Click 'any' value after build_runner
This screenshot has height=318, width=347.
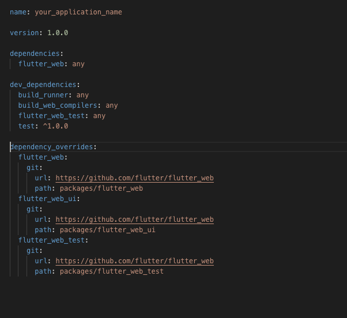[82, 95]
